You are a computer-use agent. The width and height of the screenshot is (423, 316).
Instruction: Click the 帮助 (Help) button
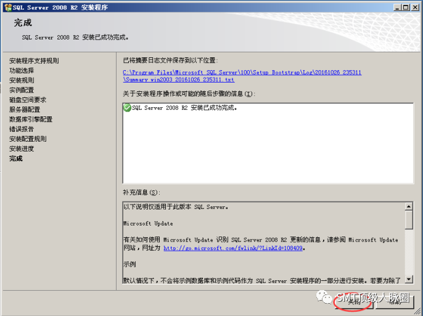pos(395,302)
